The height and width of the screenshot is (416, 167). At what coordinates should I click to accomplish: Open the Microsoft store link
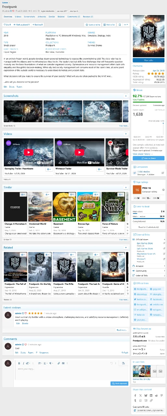[141, 259]
